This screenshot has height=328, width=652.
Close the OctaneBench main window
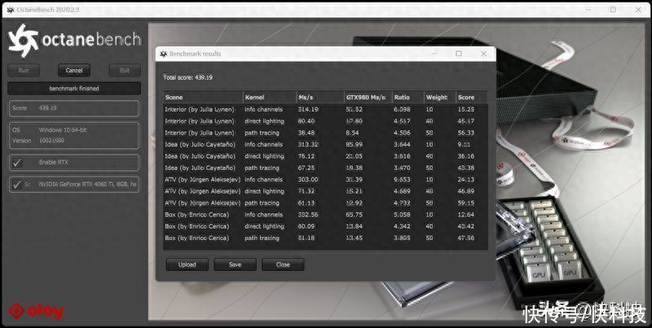coord(638,10)
